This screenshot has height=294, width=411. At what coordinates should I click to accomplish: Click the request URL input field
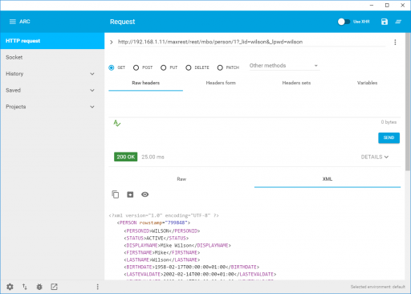[x=251, y=42]
